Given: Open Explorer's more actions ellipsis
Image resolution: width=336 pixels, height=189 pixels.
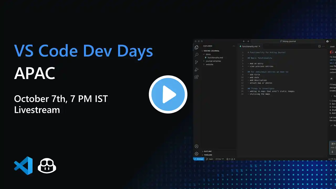Looking at the screenshot, I should (x=234, y=46).
